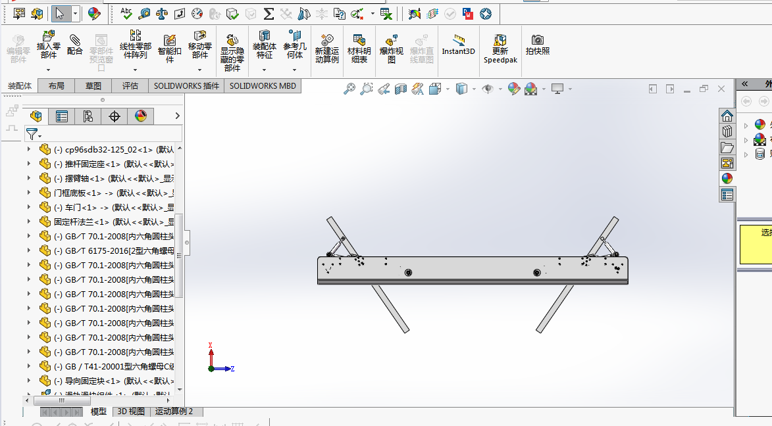This screenshot has height=426, width=772.
Task: Create exploded view (爆炸视图)
Action: 392,48
